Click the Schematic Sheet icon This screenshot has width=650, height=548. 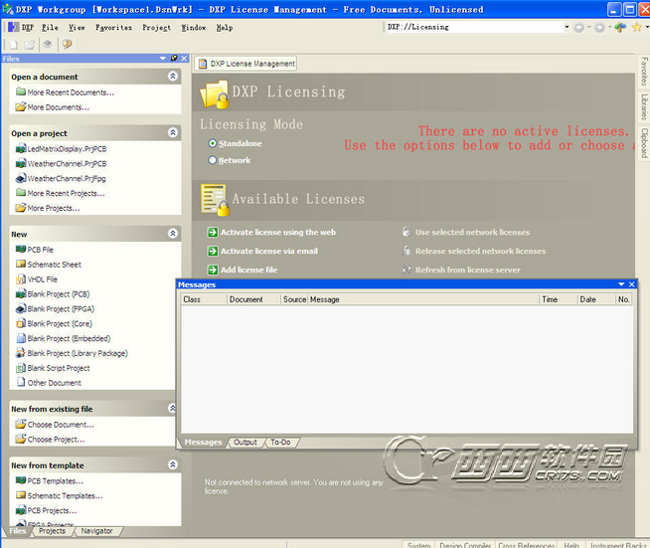[21, 264]
